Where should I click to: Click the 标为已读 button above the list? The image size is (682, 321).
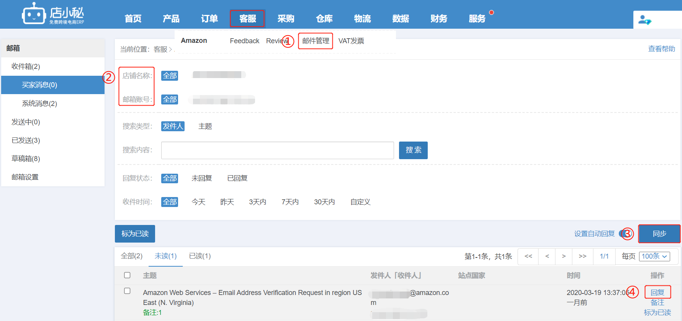[135, 234]
